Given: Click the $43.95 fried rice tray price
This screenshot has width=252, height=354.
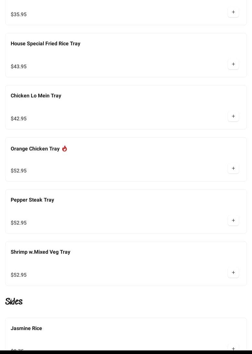Looking at the screenshot, I should (x=19, y=67).
